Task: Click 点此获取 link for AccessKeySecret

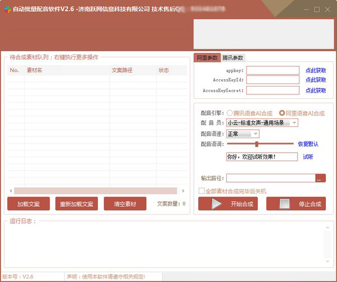Action: (316, 90)
